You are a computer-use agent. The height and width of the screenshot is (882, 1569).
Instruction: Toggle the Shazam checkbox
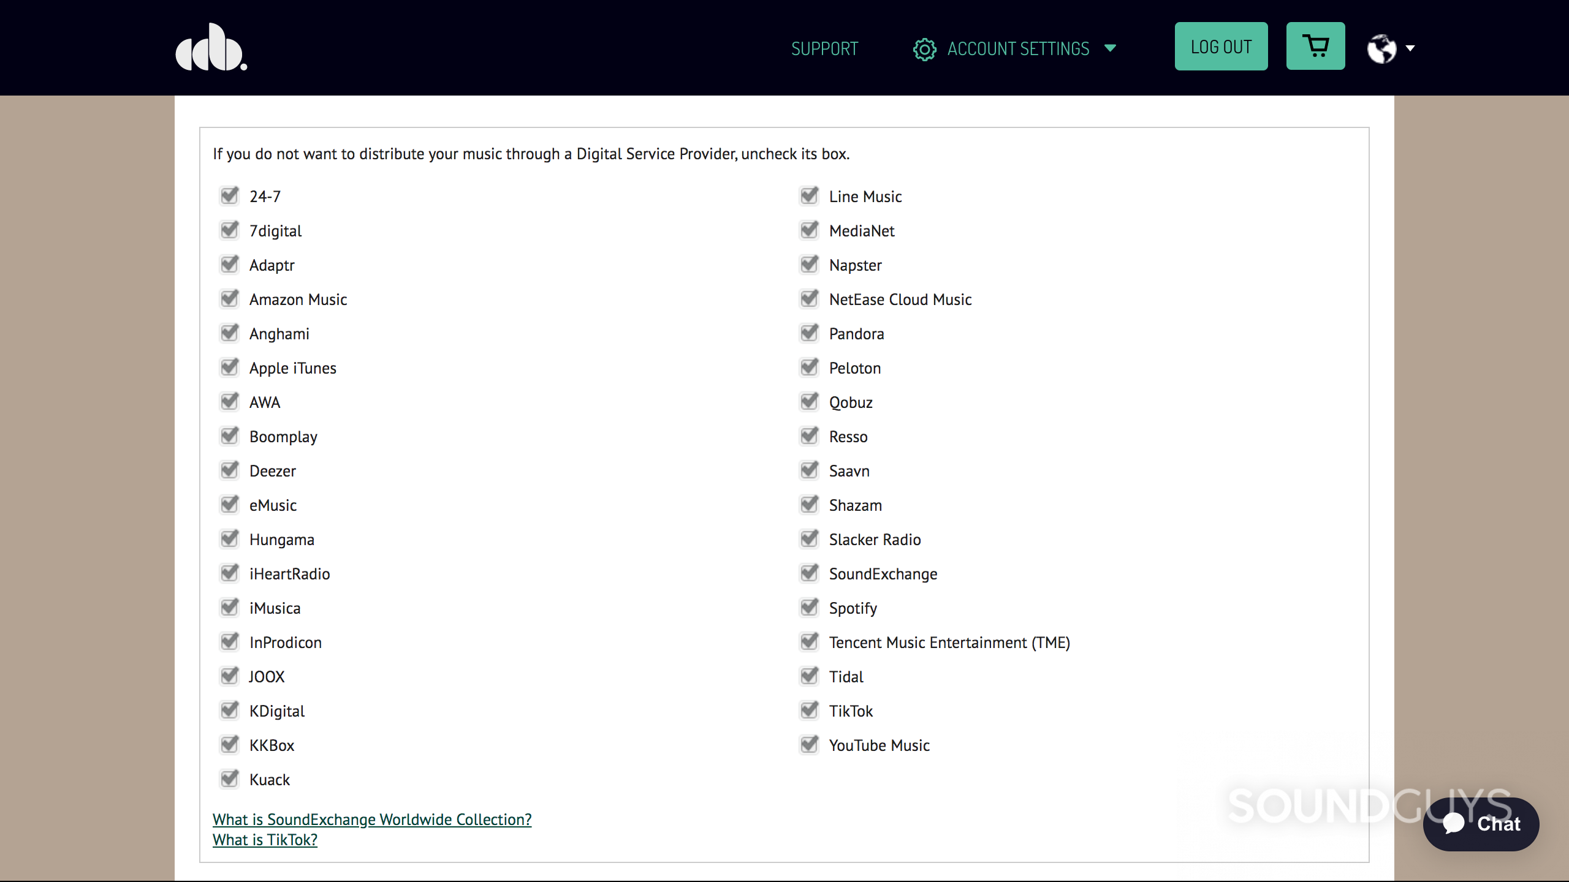coord(809,504)
